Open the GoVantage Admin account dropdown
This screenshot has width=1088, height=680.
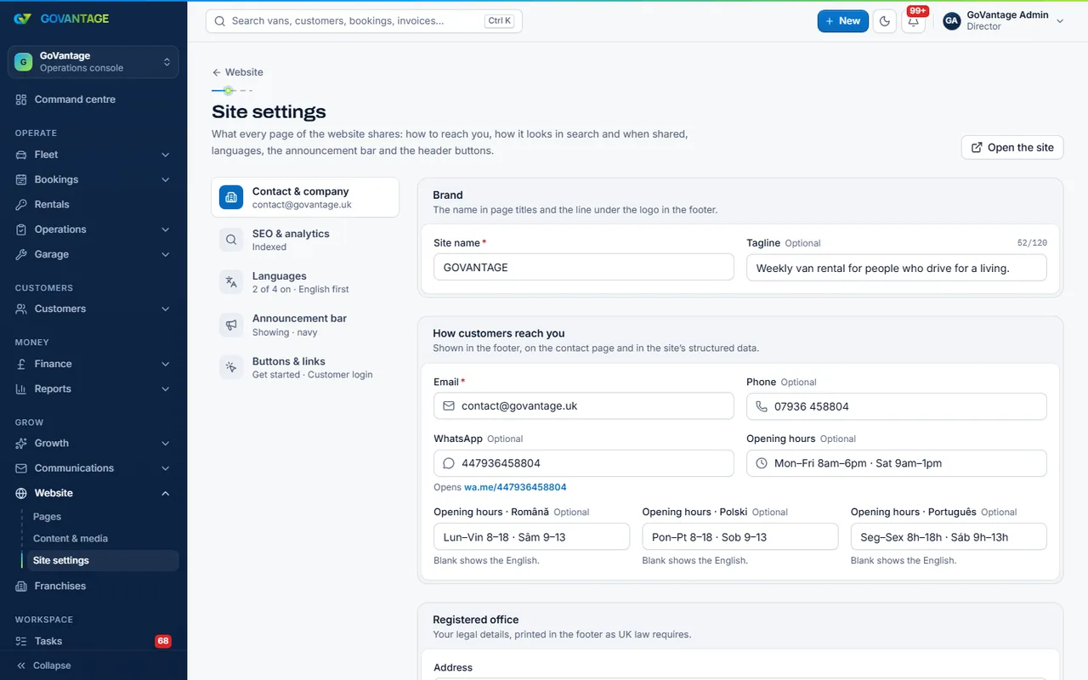[x=1003, y=21]
